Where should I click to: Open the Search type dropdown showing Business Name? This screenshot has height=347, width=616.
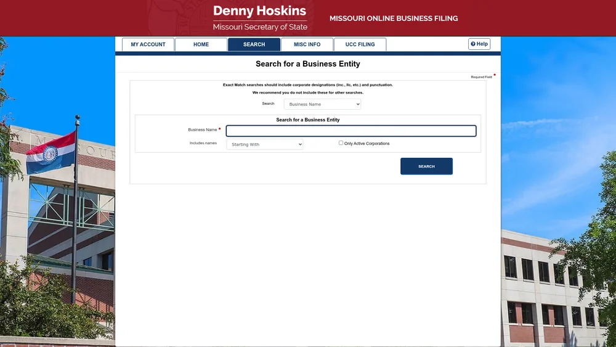(323, 104)
